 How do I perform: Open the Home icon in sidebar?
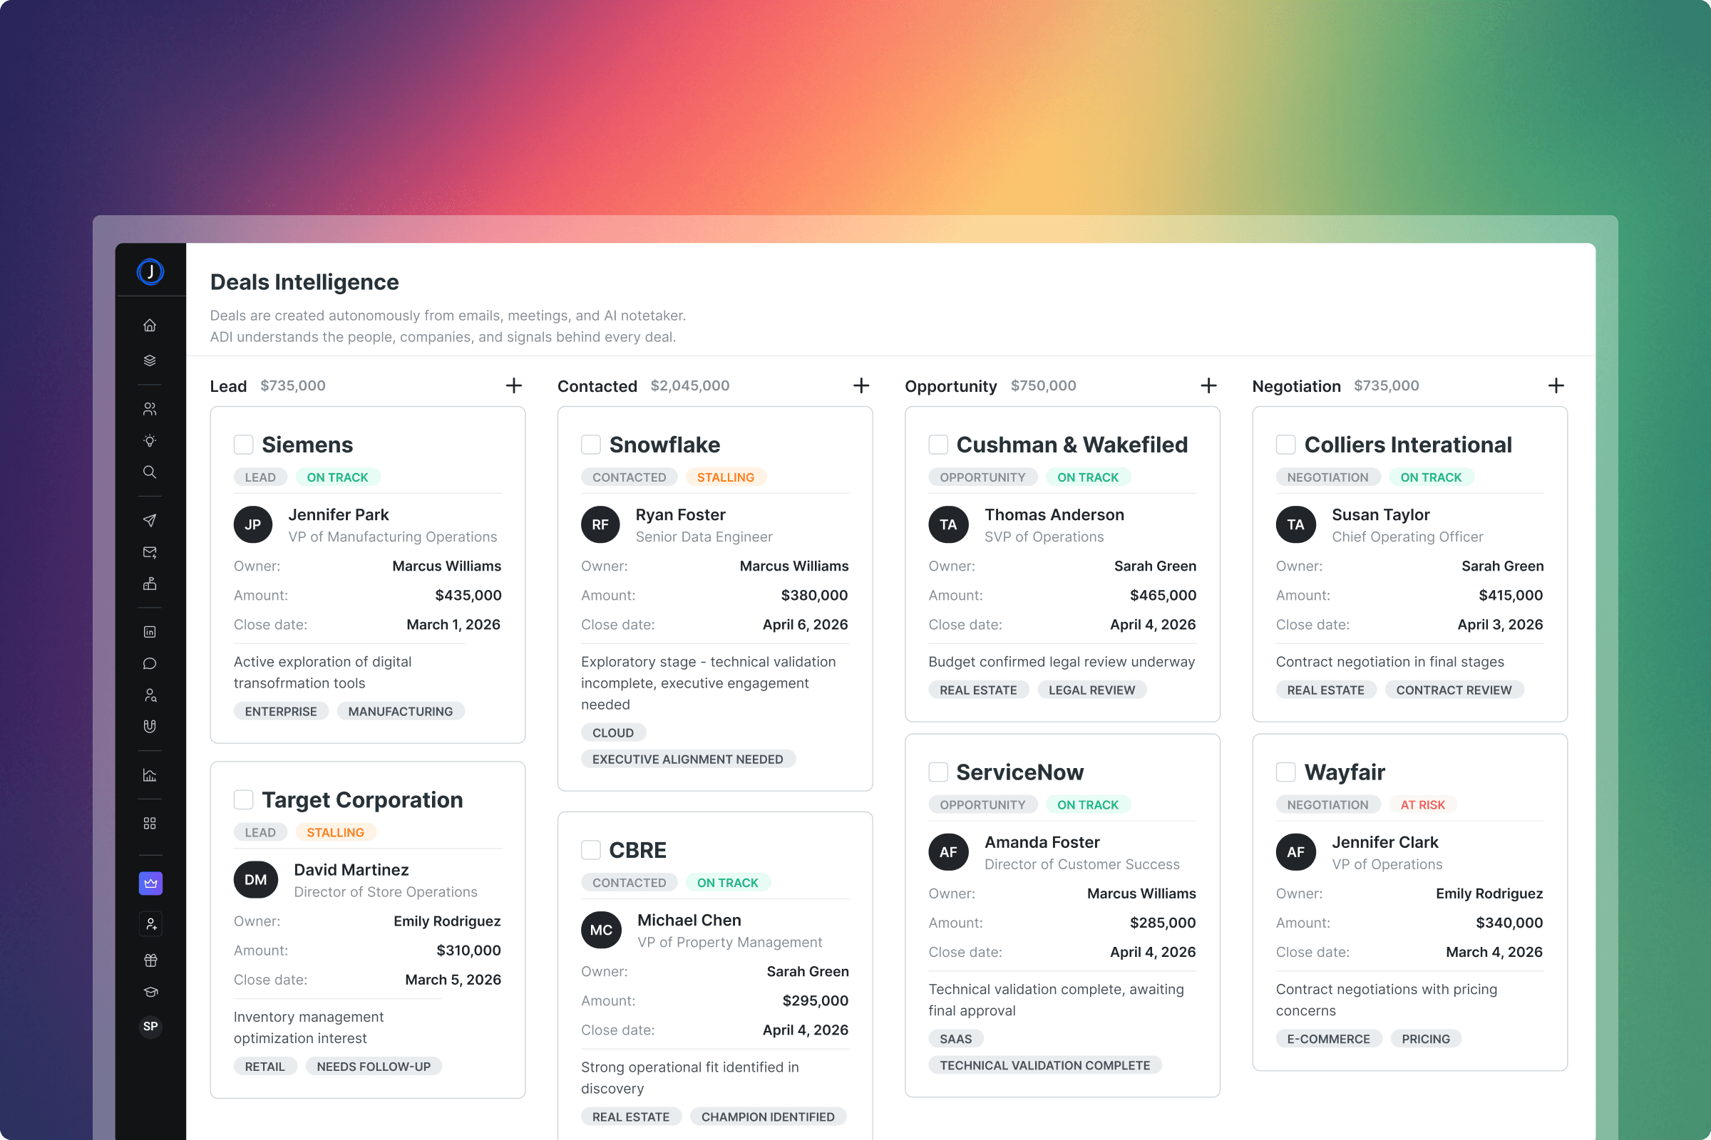(x=150, y=325)
